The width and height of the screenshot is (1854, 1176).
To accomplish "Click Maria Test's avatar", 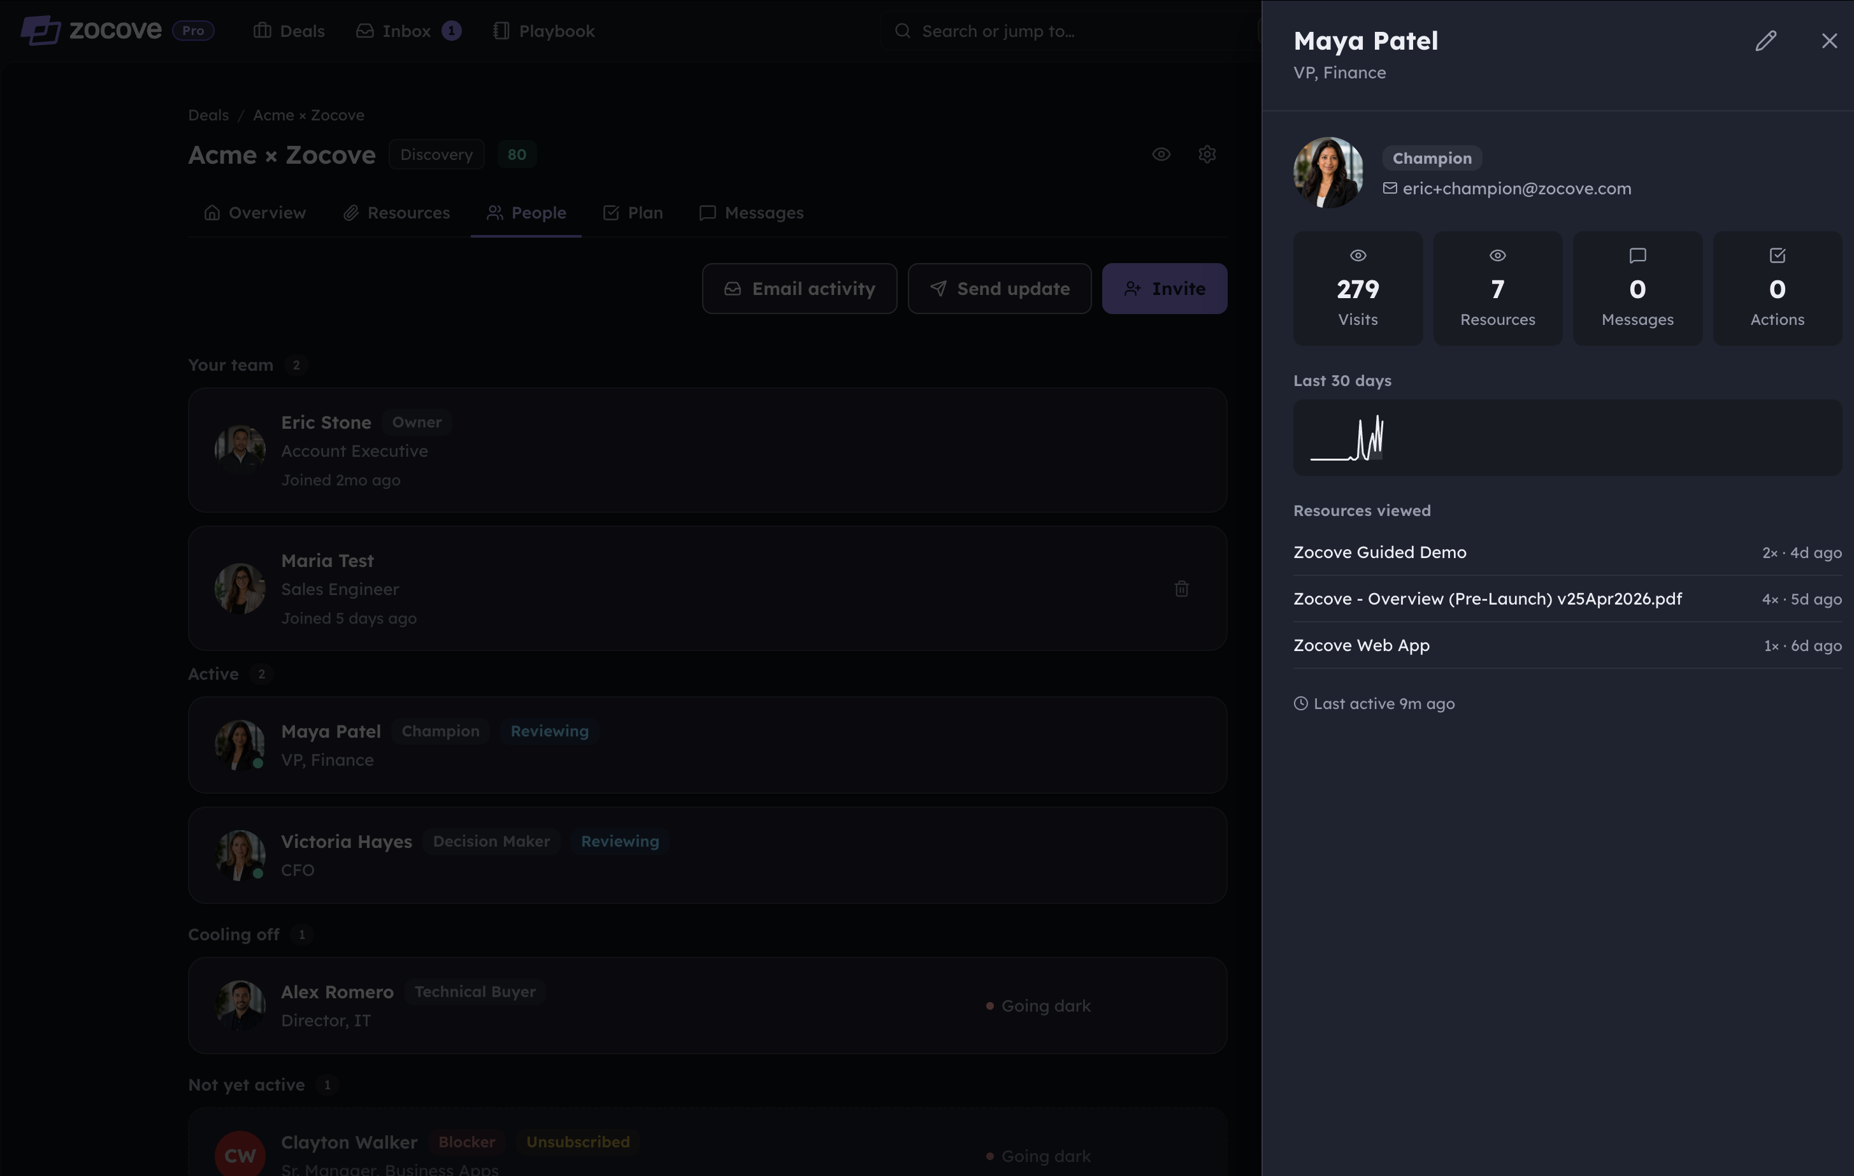I will (x=240, y=589).
